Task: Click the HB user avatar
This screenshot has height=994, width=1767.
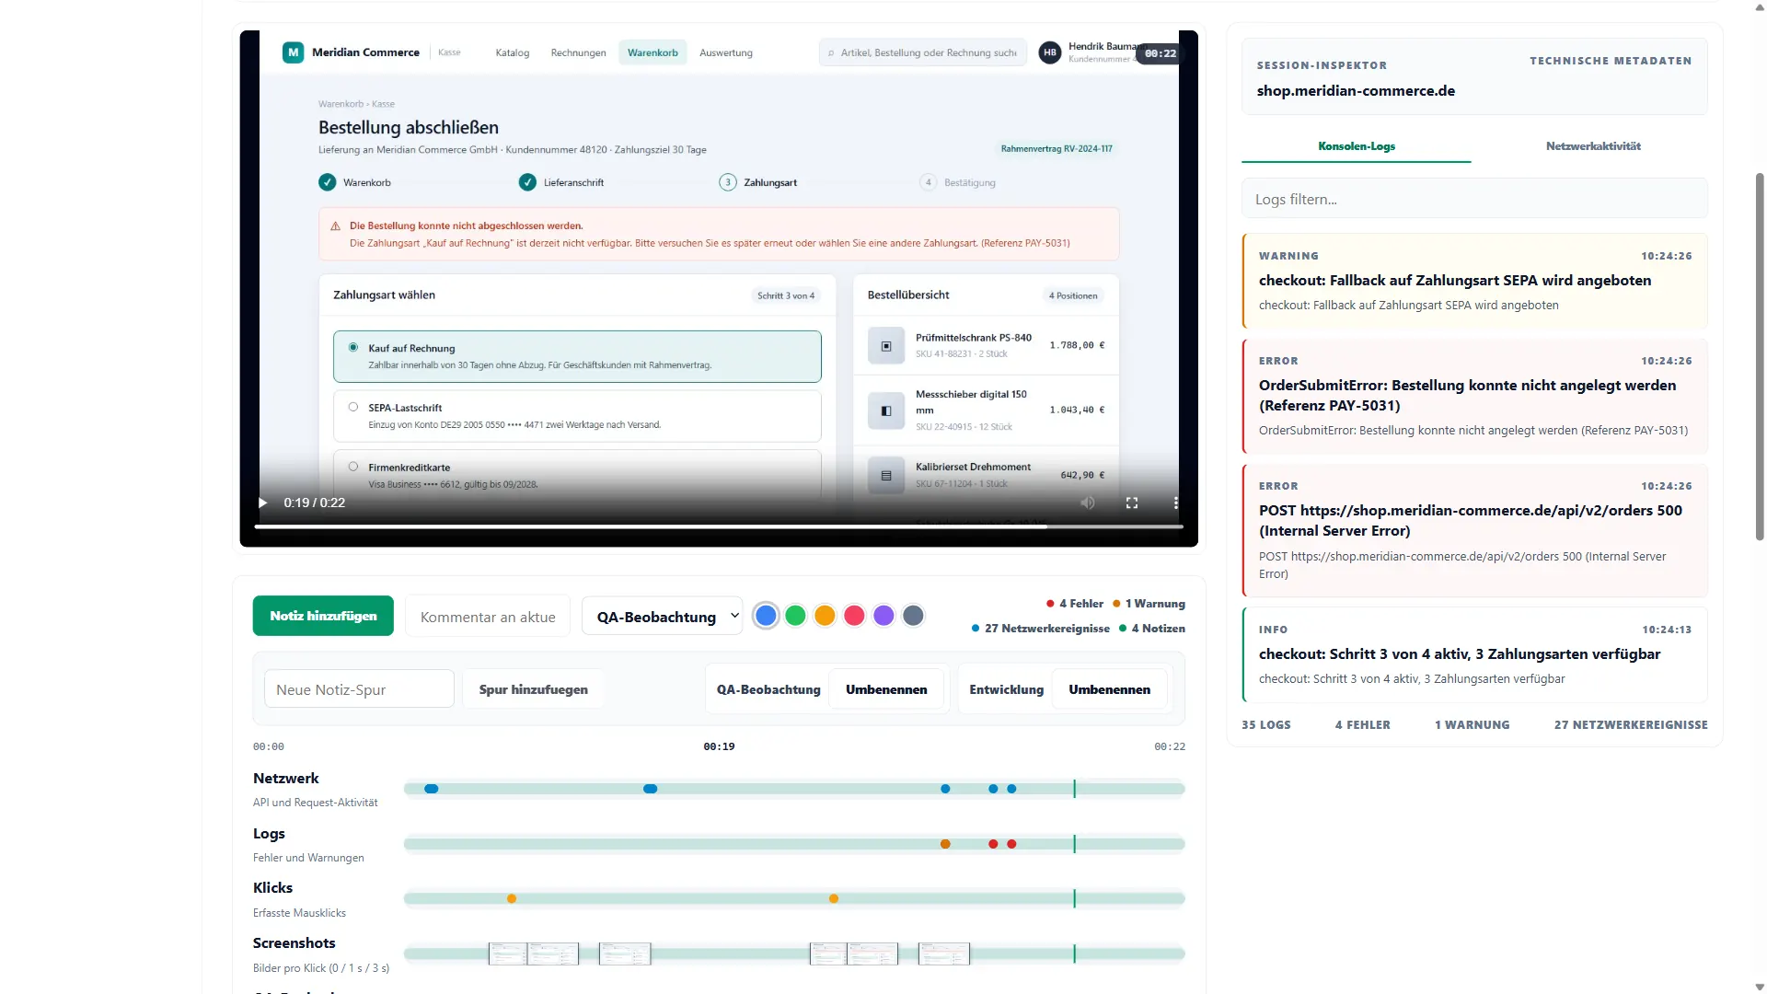Action: [1050, 52]
